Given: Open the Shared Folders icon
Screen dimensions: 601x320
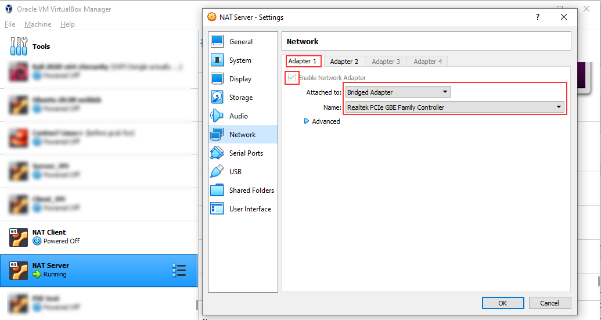Looking at the screenshot, I should 217,190.
